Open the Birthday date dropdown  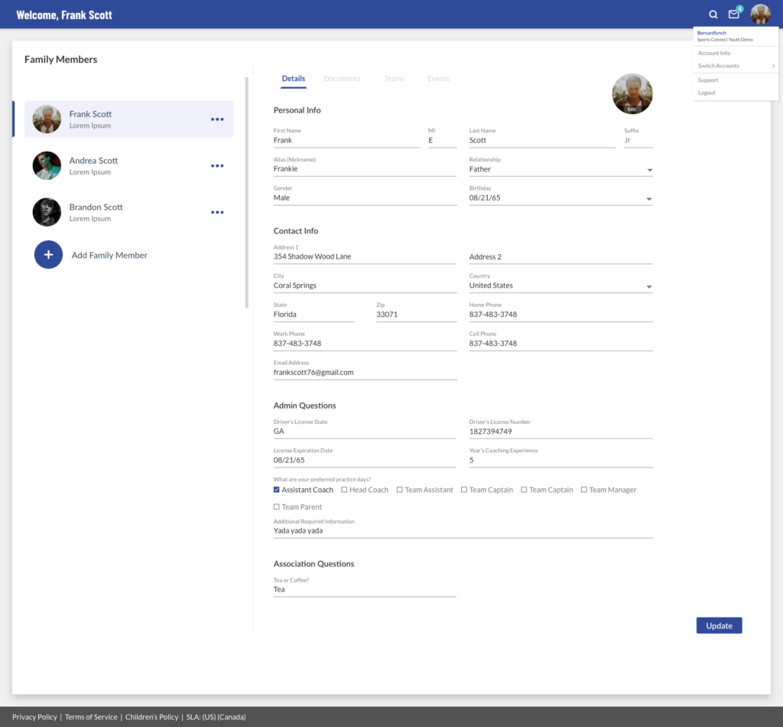point(649,199)
